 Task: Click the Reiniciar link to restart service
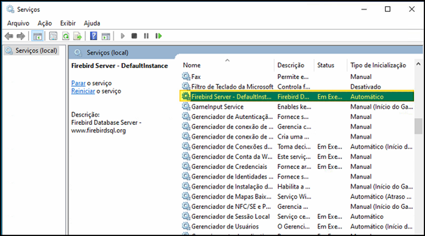83,91
